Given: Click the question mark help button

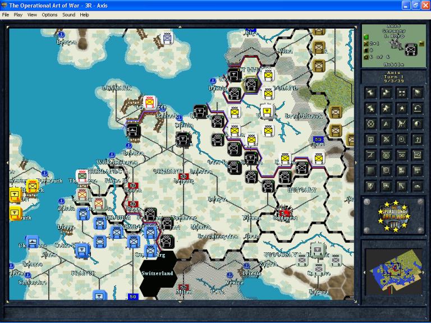Looking at the screenshot, I should 418,140.
